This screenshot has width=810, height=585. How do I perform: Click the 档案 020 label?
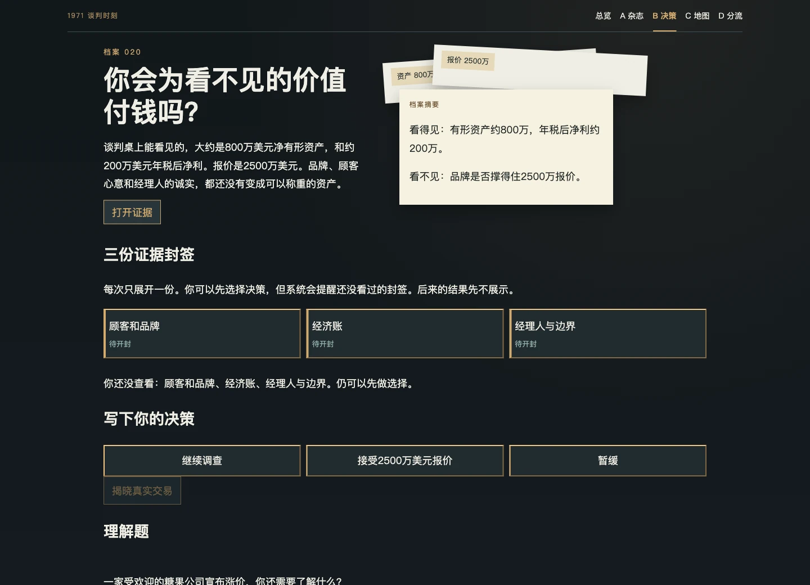122,52
